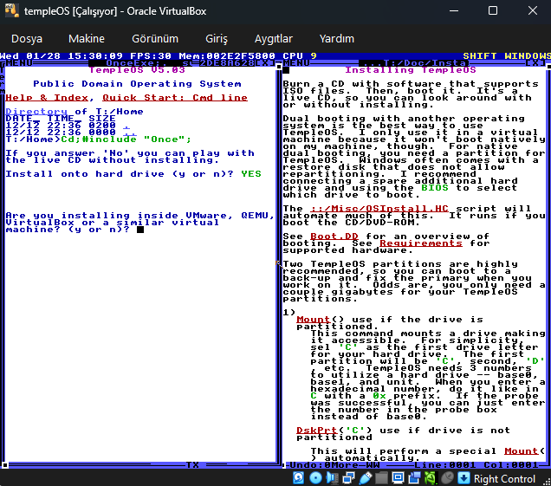Open the Boot.DD link
Image resolution: width=551 pixels, height=486 pixels.
click(x=334, y=237)
